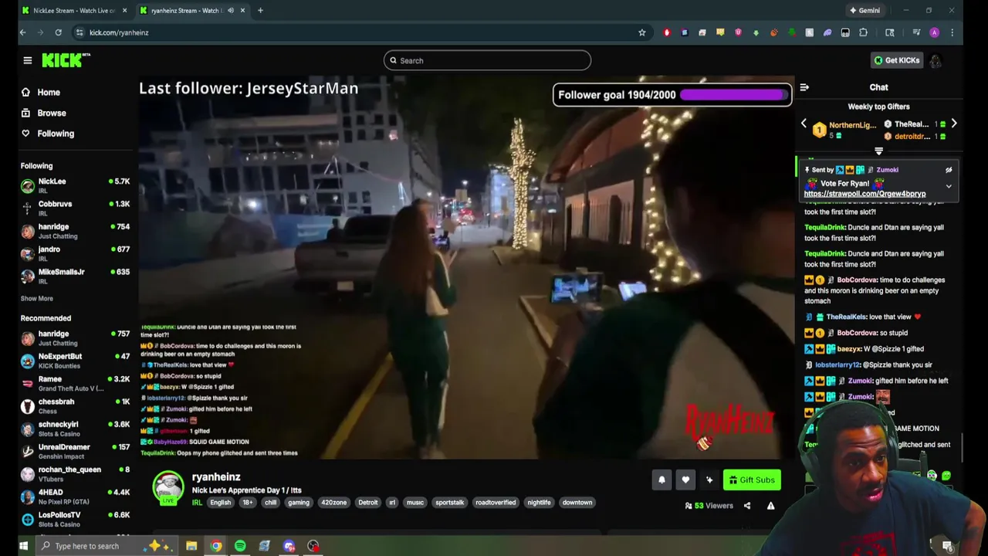This screenshot has width=988, height=556.
Task: Click the downtown tag
Action: point(577,503)
